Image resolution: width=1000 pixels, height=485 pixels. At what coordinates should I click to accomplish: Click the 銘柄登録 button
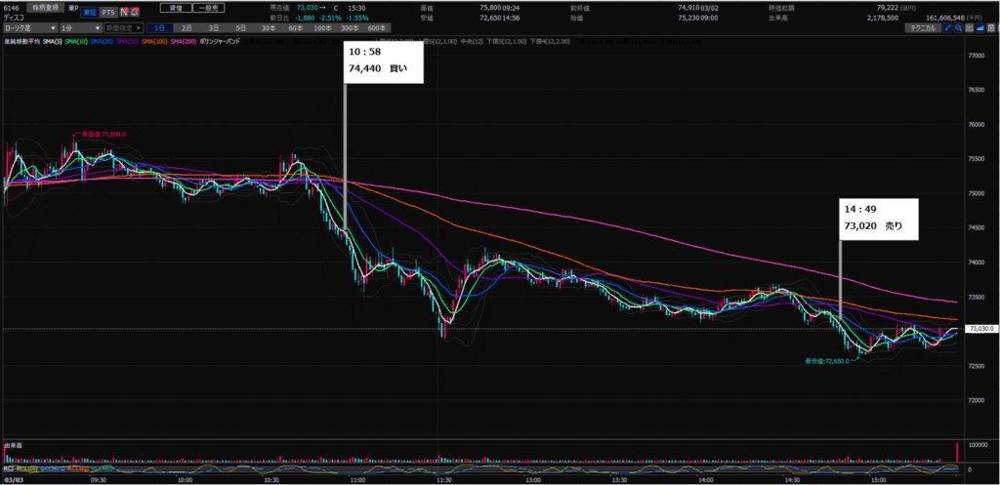[45, 6]
